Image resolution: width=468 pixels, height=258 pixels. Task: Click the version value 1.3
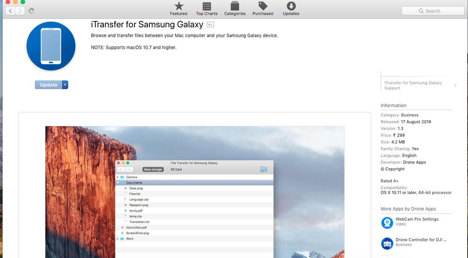(x=401, y=128)
